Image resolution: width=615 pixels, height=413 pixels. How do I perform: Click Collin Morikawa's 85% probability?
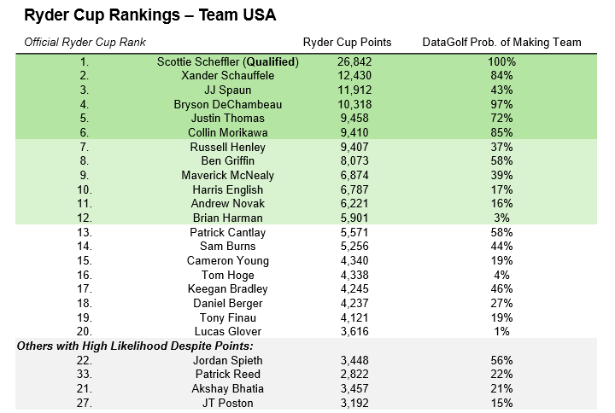coord(501,133)
